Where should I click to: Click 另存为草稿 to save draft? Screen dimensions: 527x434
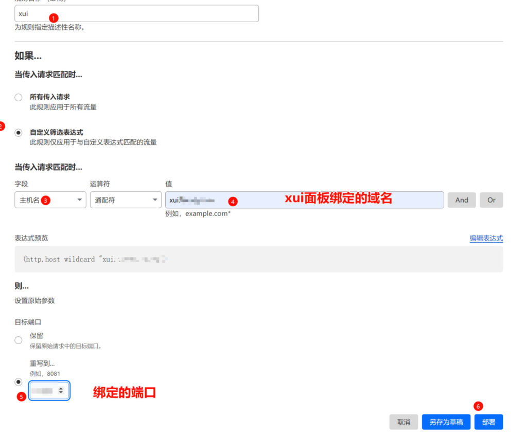point(446,422)
